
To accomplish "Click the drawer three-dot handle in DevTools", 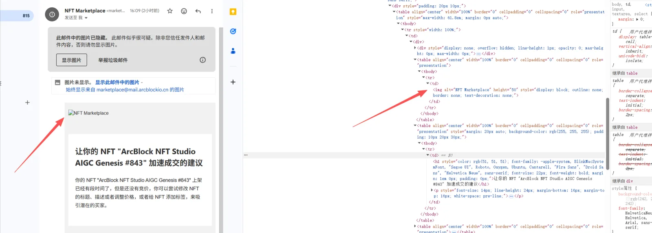I will [246, 155].
